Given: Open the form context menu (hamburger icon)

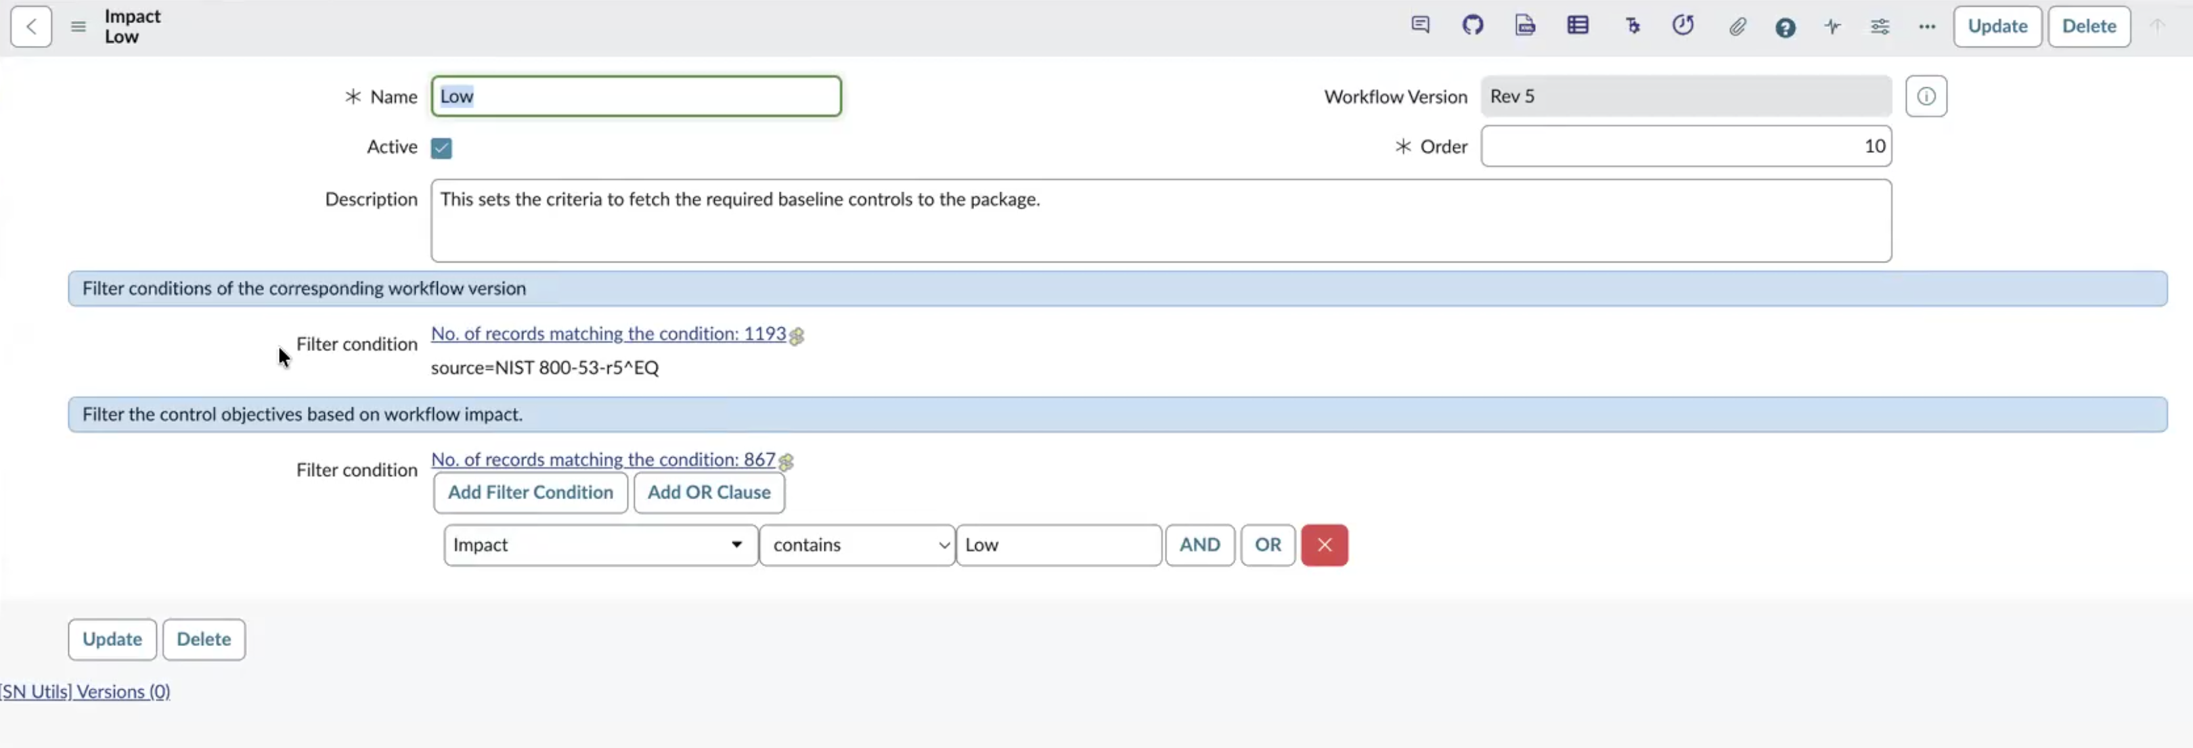Looking at the screenshot, I should point(79,26).
